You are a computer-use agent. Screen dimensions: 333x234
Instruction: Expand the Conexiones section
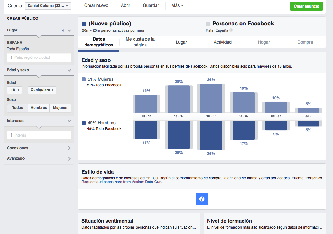[x=39, y=148]
